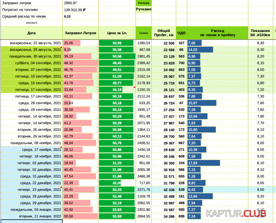Select mileage cell 26 121
Viewport: 276px width, 223px height.
[x=164, y=90]
